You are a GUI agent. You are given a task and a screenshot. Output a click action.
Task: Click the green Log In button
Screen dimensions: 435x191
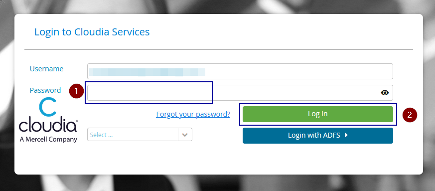(x=317, y=114)
